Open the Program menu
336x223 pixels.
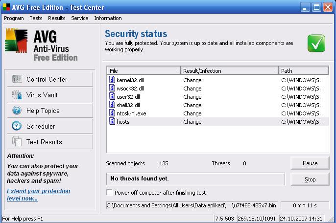coord(14,18)
